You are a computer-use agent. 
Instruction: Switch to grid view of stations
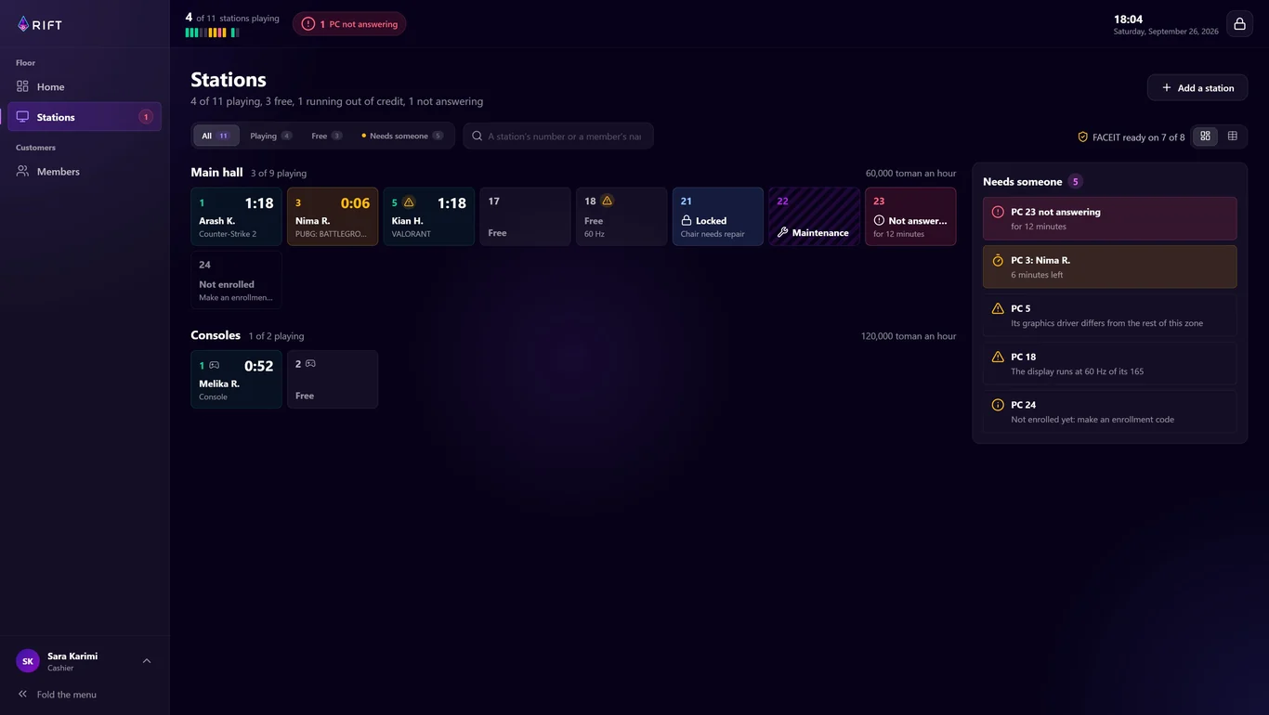[x=1205, y=136]
